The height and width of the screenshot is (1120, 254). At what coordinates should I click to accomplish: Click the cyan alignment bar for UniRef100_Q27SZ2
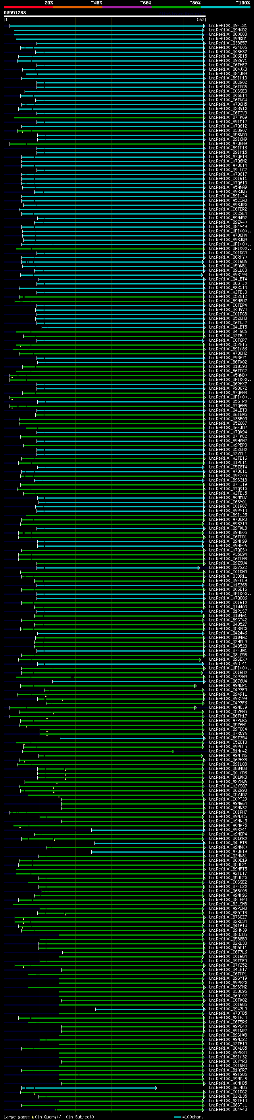[x=118, y=567]
